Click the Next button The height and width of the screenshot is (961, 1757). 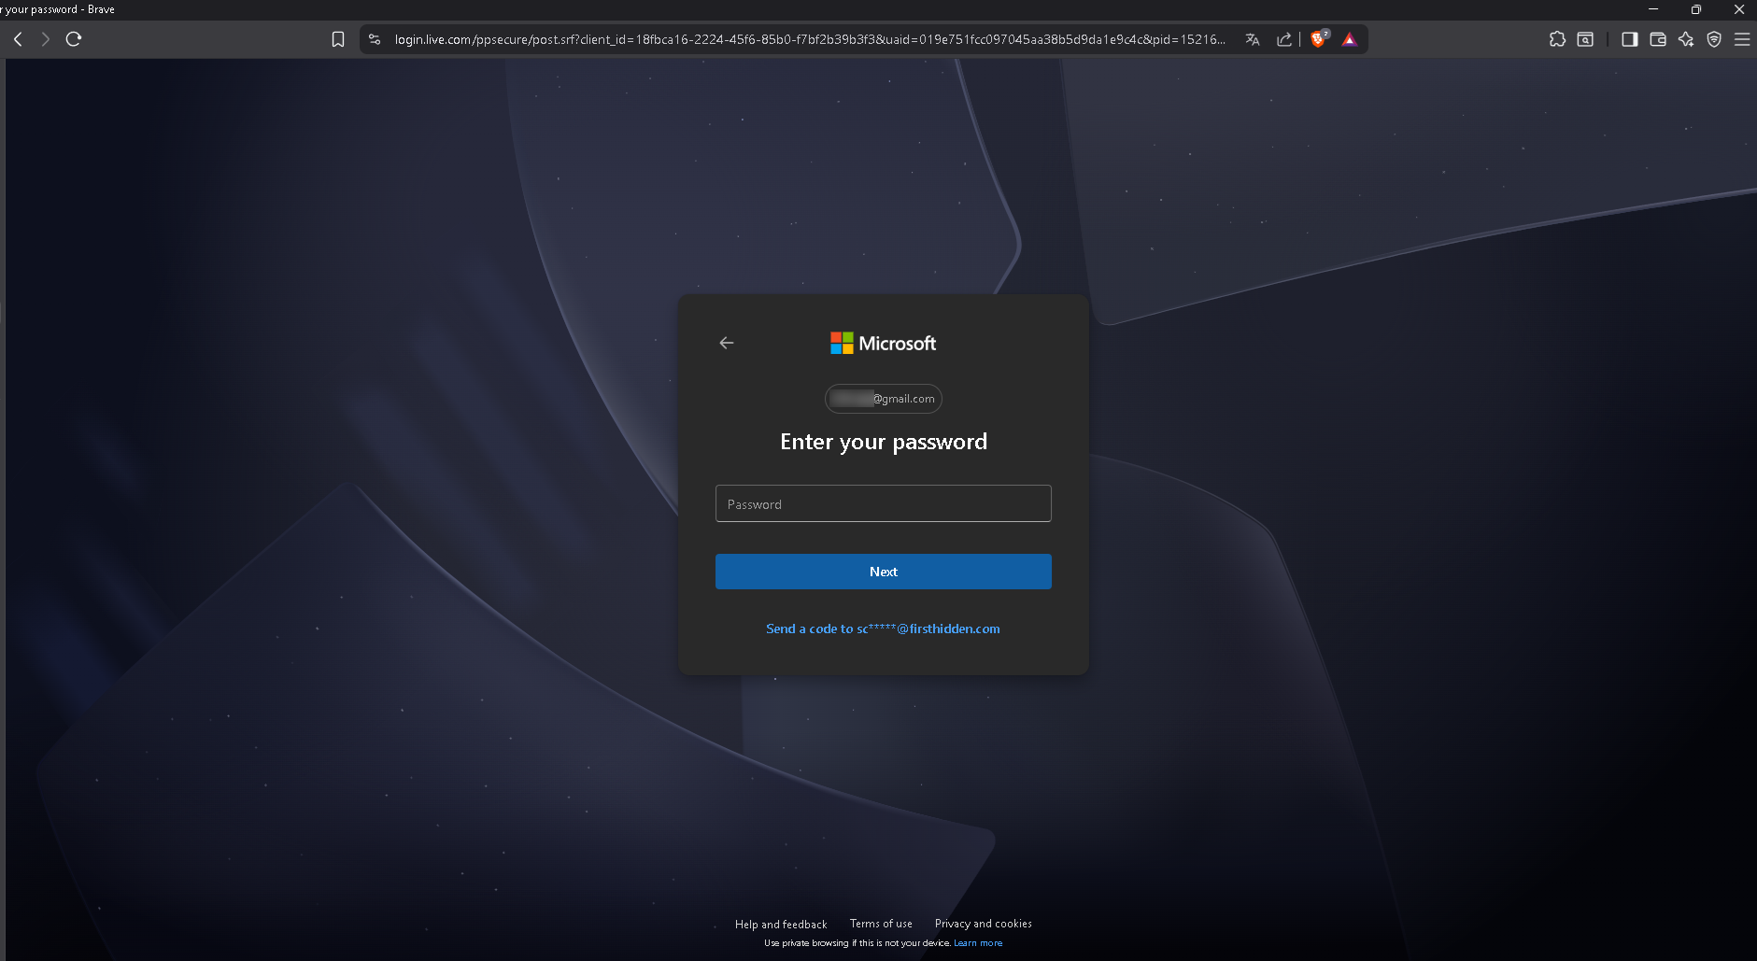click(884, 572)
